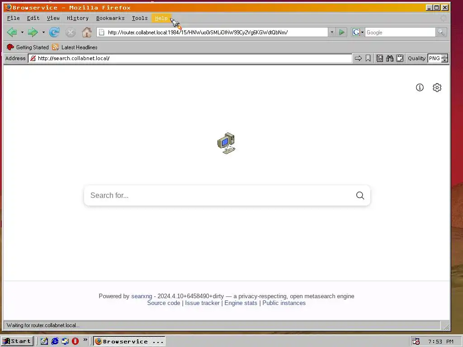Screen dimensions: 463x347
Task: Click the 7:53 PM clock
Action: (441, 342)
